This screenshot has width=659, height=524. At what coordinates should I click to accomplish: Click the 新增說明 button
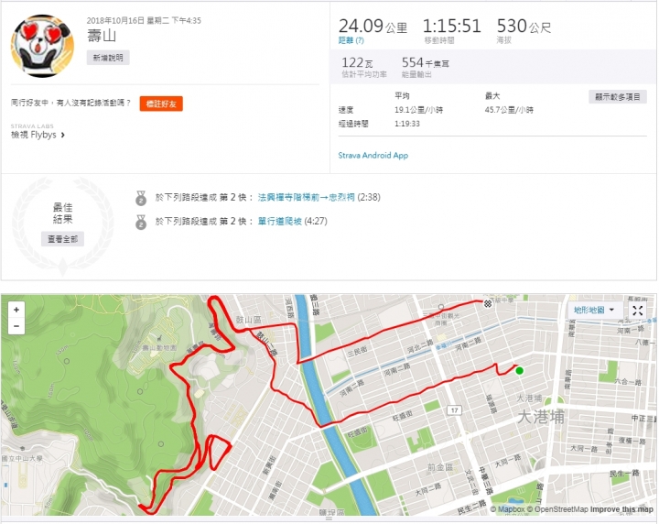108,58
